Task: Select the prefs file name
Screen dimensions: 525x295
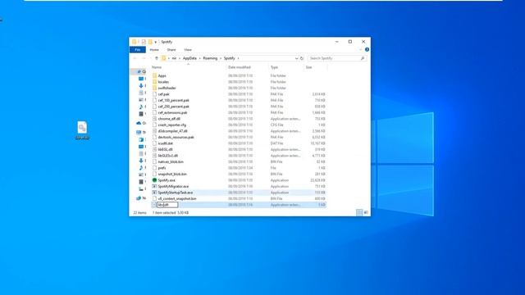Action: click(162, 168)
